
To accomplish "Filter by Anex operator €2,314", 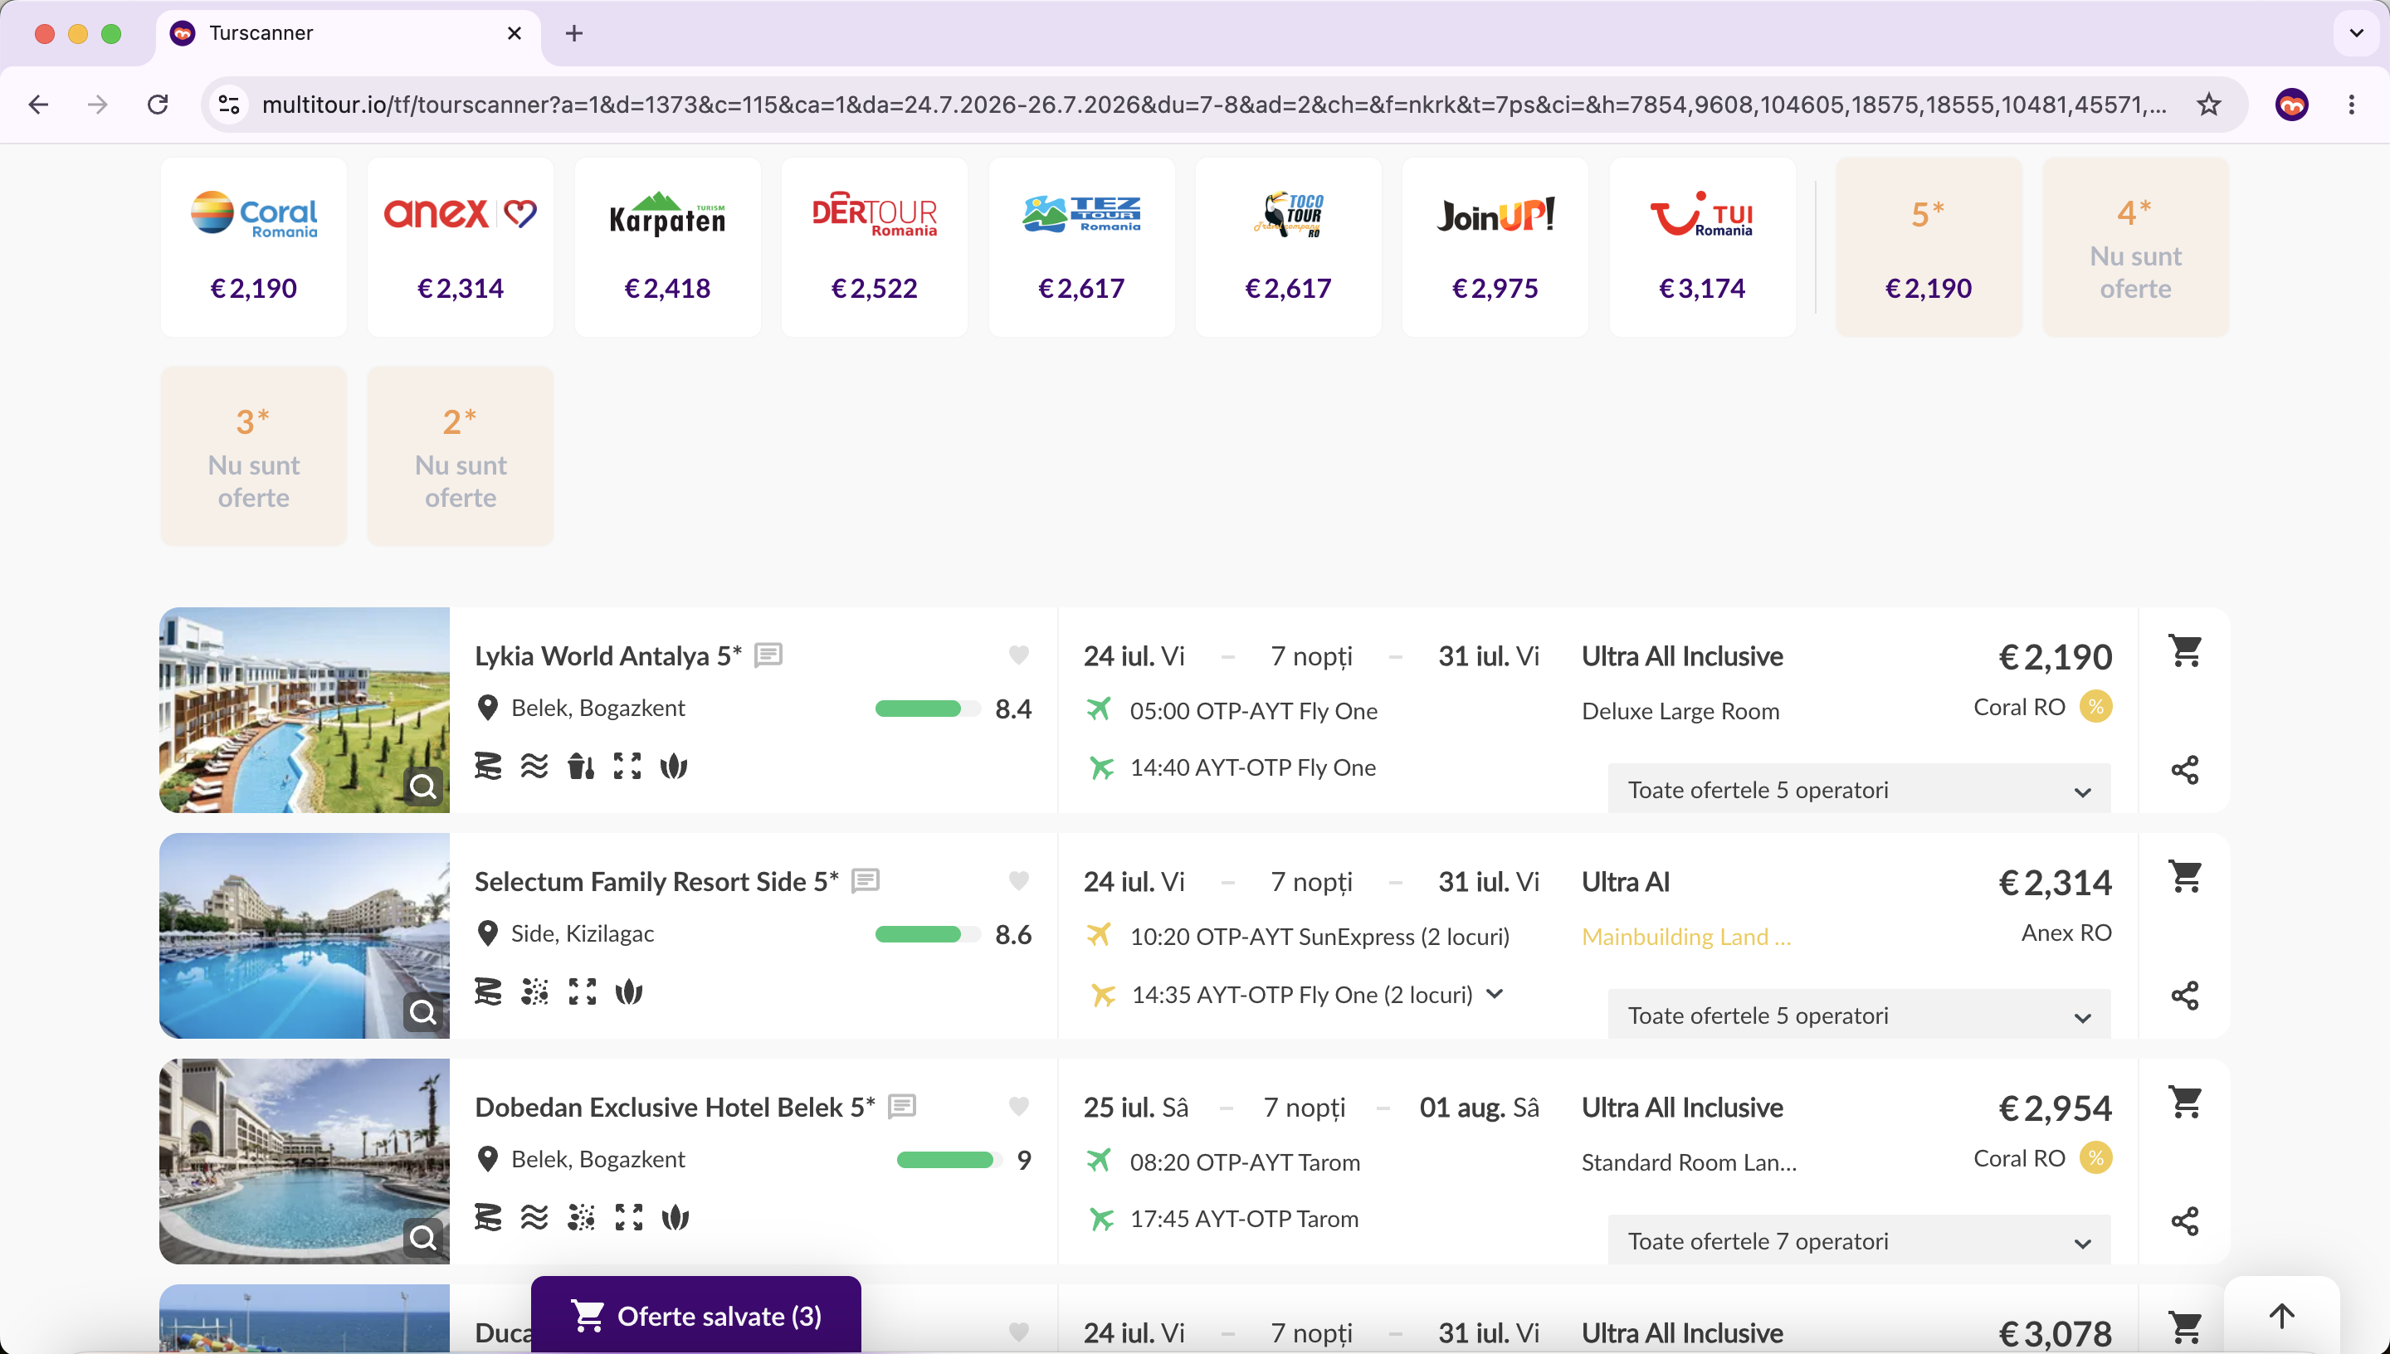I will coord(461,247).
